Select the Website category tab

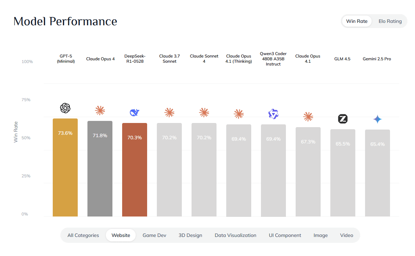point(121,235)
